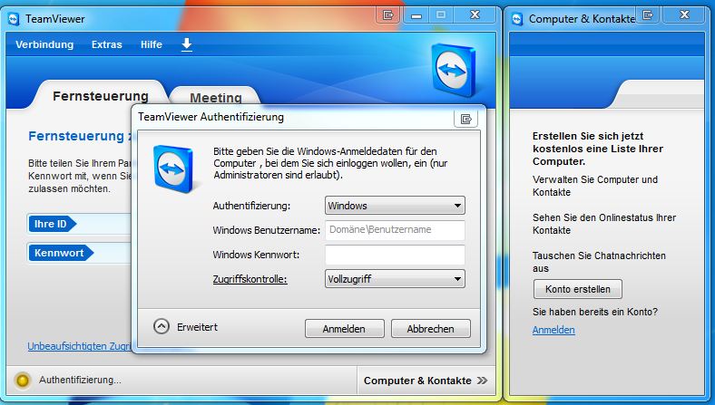Click the Computer & Kontakte window icon
Screen dimensions: 715x405
[x=517, y=19]
